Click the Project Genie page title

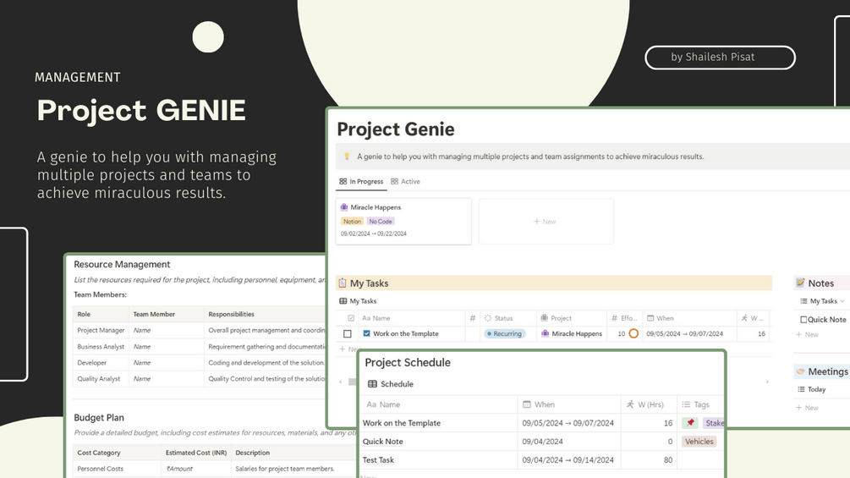(x=396, y=129)
